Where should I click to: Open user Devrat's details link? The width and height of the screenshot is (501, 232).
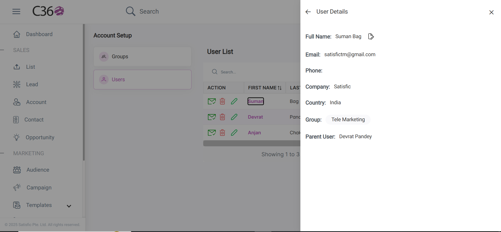[255, 117]
